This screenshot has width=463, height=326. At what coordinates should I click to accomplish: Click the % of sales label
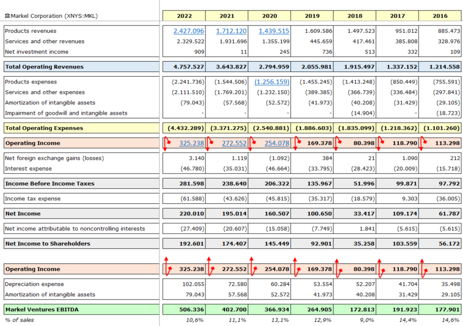(x=19, y=320)
